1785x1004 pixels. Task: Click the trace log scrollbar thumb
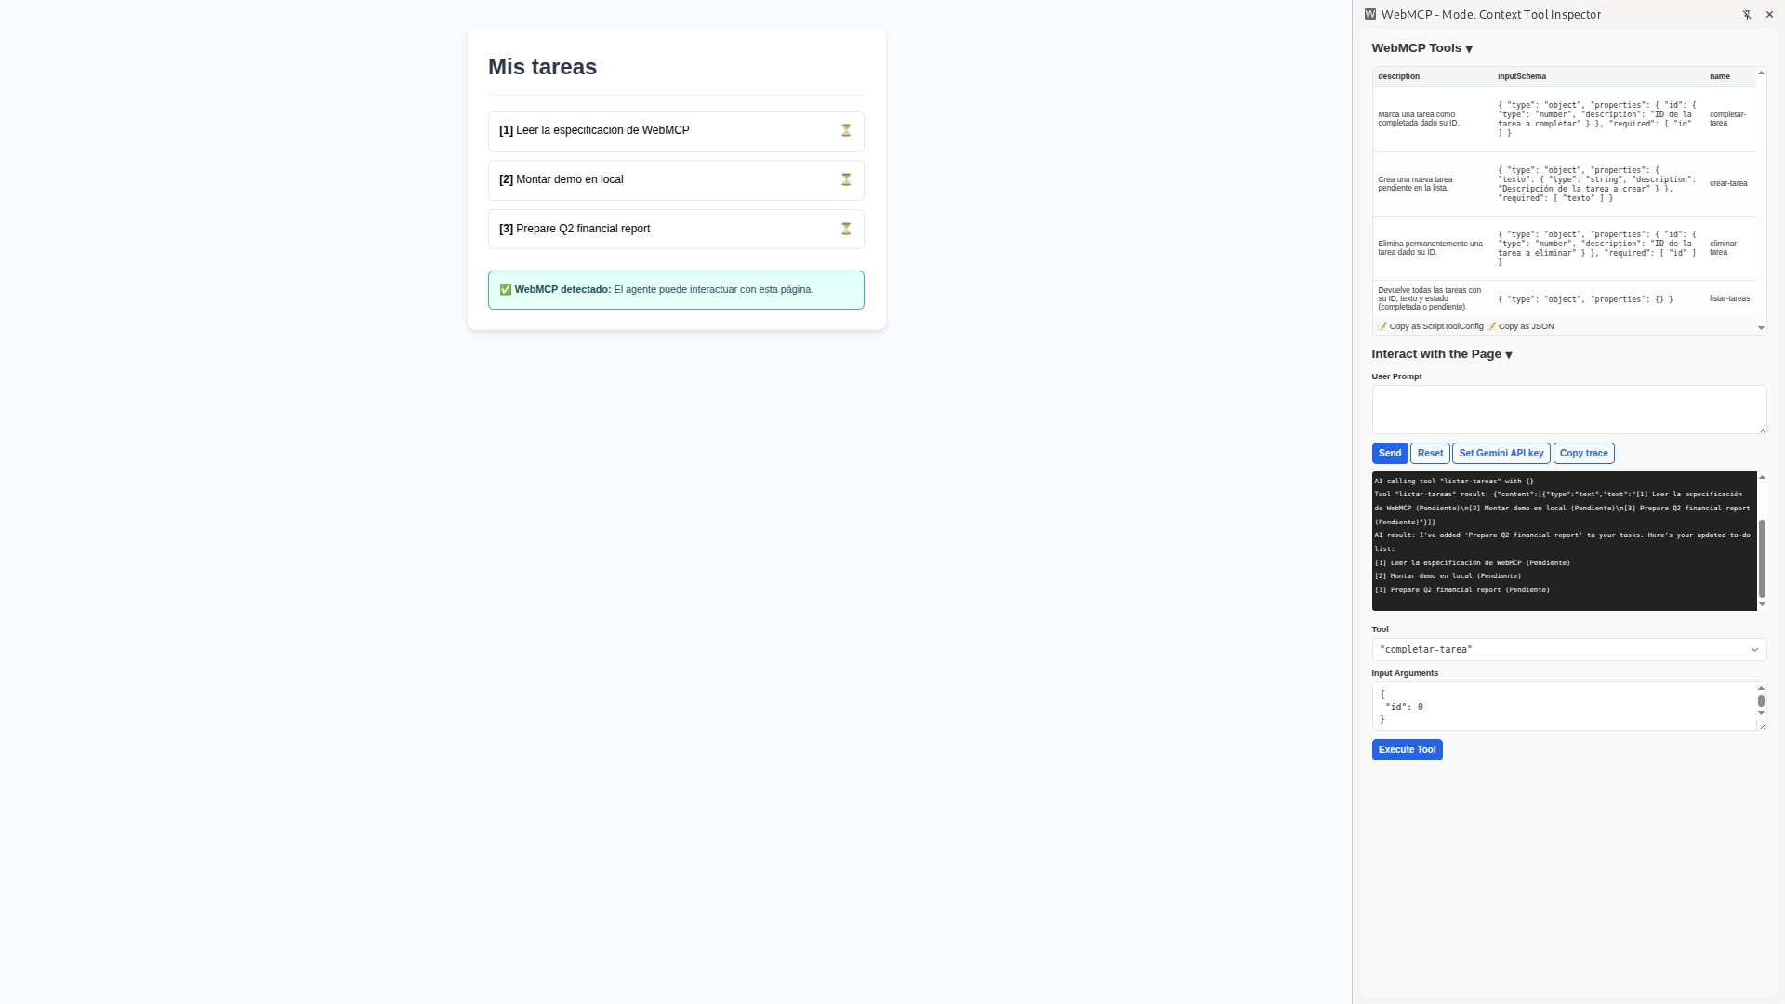coord(1761,559)
